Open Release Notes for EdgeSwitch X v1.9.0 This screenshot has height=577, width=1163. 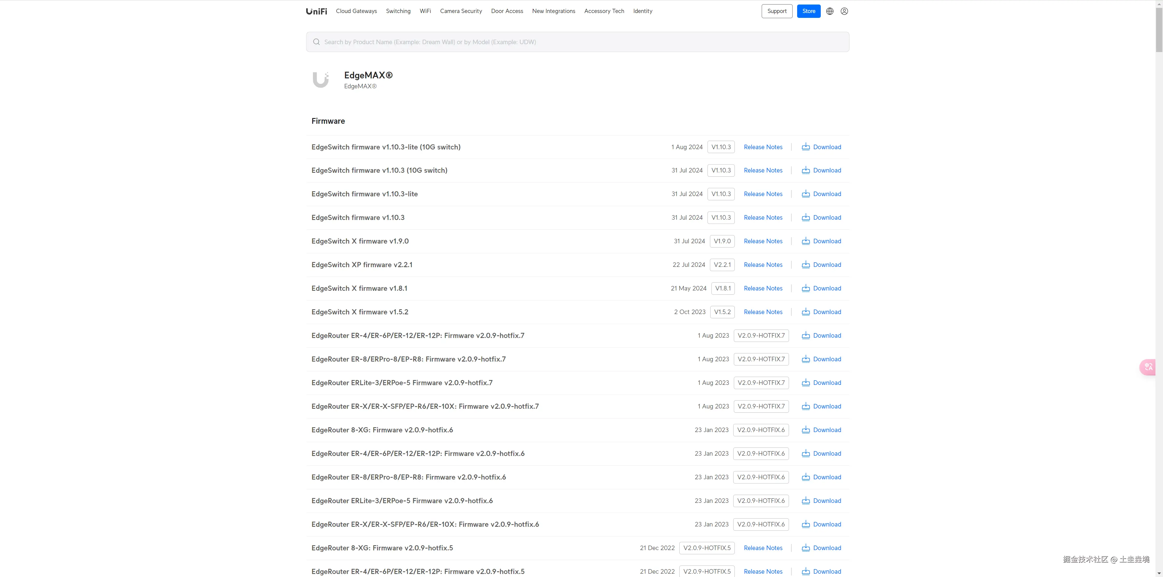point(763,241)
